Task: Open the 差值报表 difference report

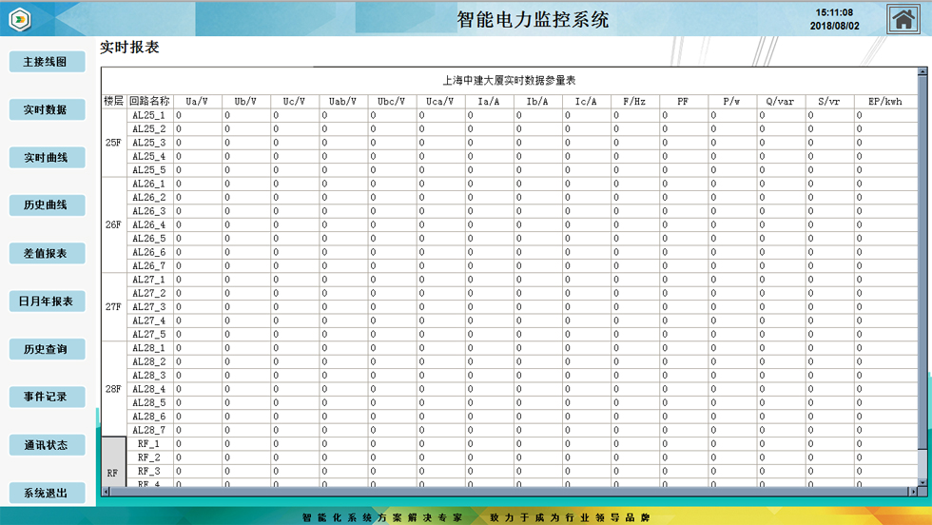Action: pyautogui.click(x=47, y=254)
